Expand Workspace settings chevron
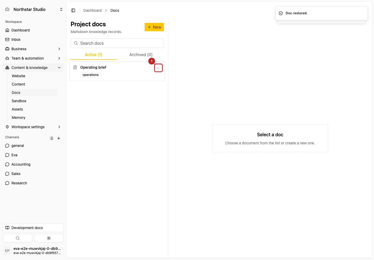Viewport: 374px width, 260px height. (59, 127)
